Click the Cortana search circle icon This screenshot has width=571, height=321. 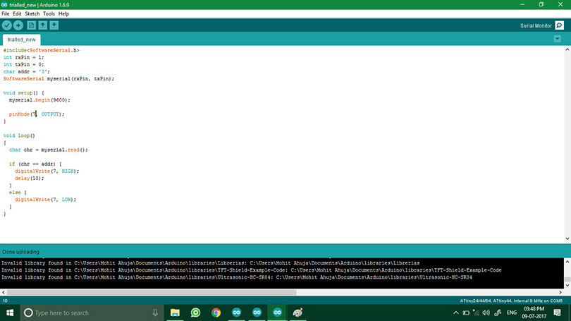(x=28, y=313)
